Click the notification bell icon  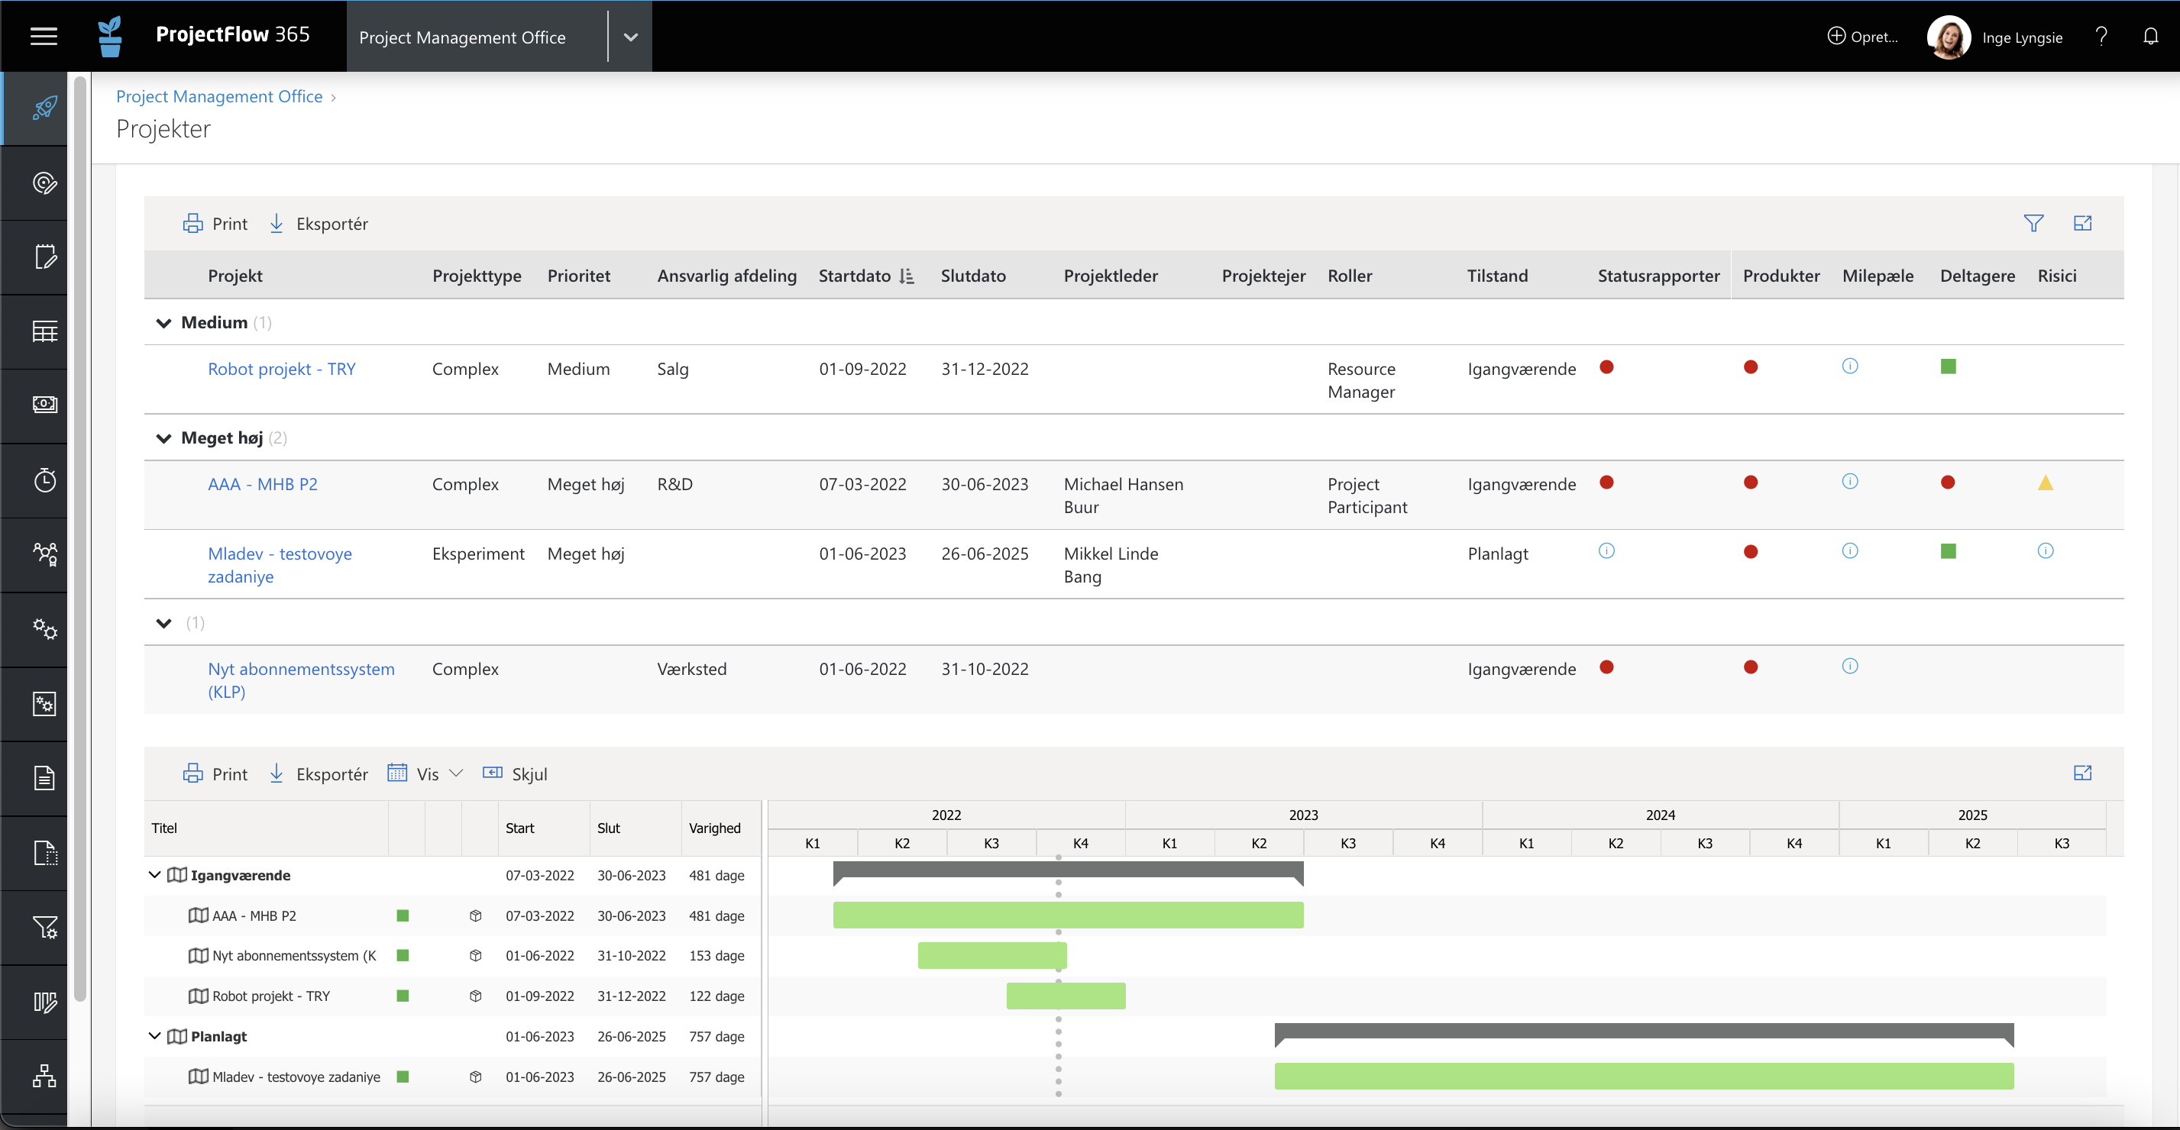(x=2149, y=36)
